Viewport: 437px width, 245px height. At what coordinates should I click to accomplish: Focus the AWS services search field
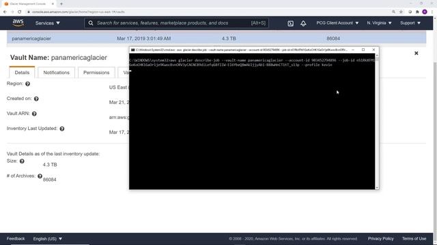176,23
